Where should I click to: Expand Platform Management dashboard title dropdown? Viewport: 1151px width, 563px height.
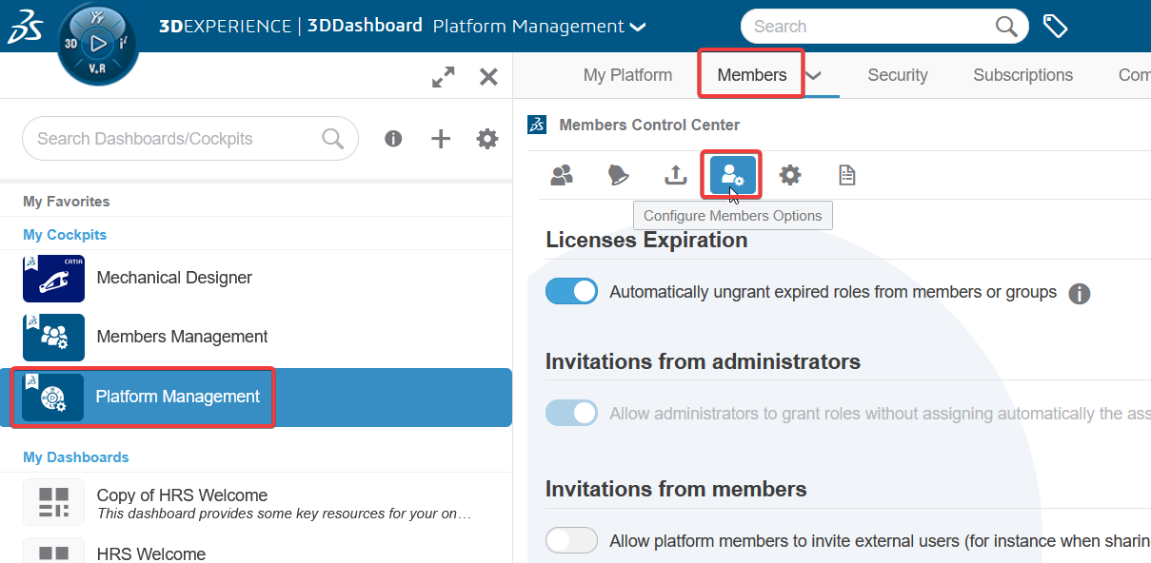pos(638,27)
